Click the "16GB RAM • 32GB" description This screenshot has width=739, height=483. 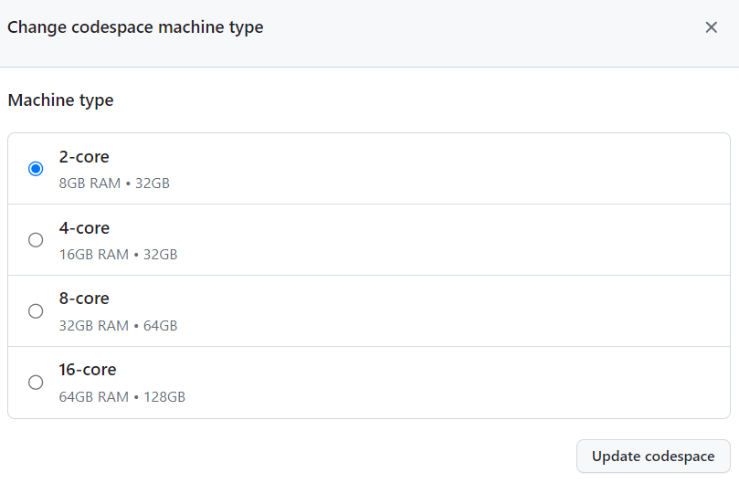click(118, 254)
